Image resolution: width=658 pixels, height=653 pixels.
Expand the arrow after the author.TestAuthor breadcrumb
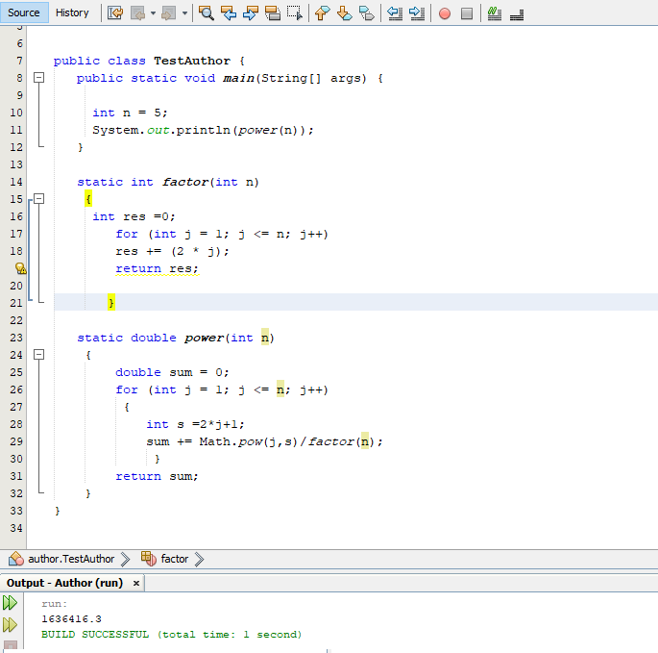(125, 560)
